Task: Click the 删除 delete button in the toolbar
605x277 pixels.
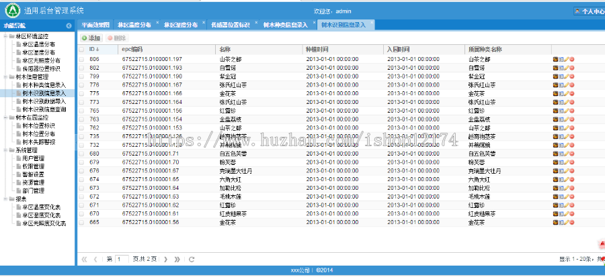Action: pos(117,38)
